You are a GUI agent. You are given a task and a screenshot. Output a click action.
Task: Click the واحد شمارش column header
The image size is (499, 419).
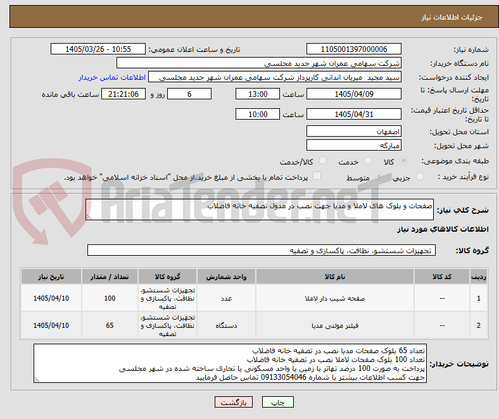click(x=226, y=277)
